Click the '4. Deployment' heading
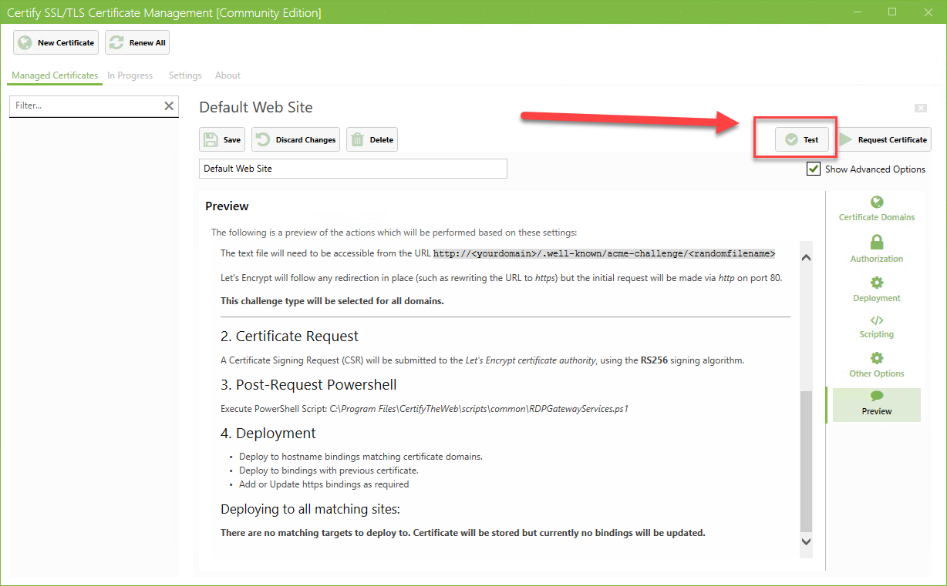The image size is (947, 586). pyautogui.click(x=268, y=434)
